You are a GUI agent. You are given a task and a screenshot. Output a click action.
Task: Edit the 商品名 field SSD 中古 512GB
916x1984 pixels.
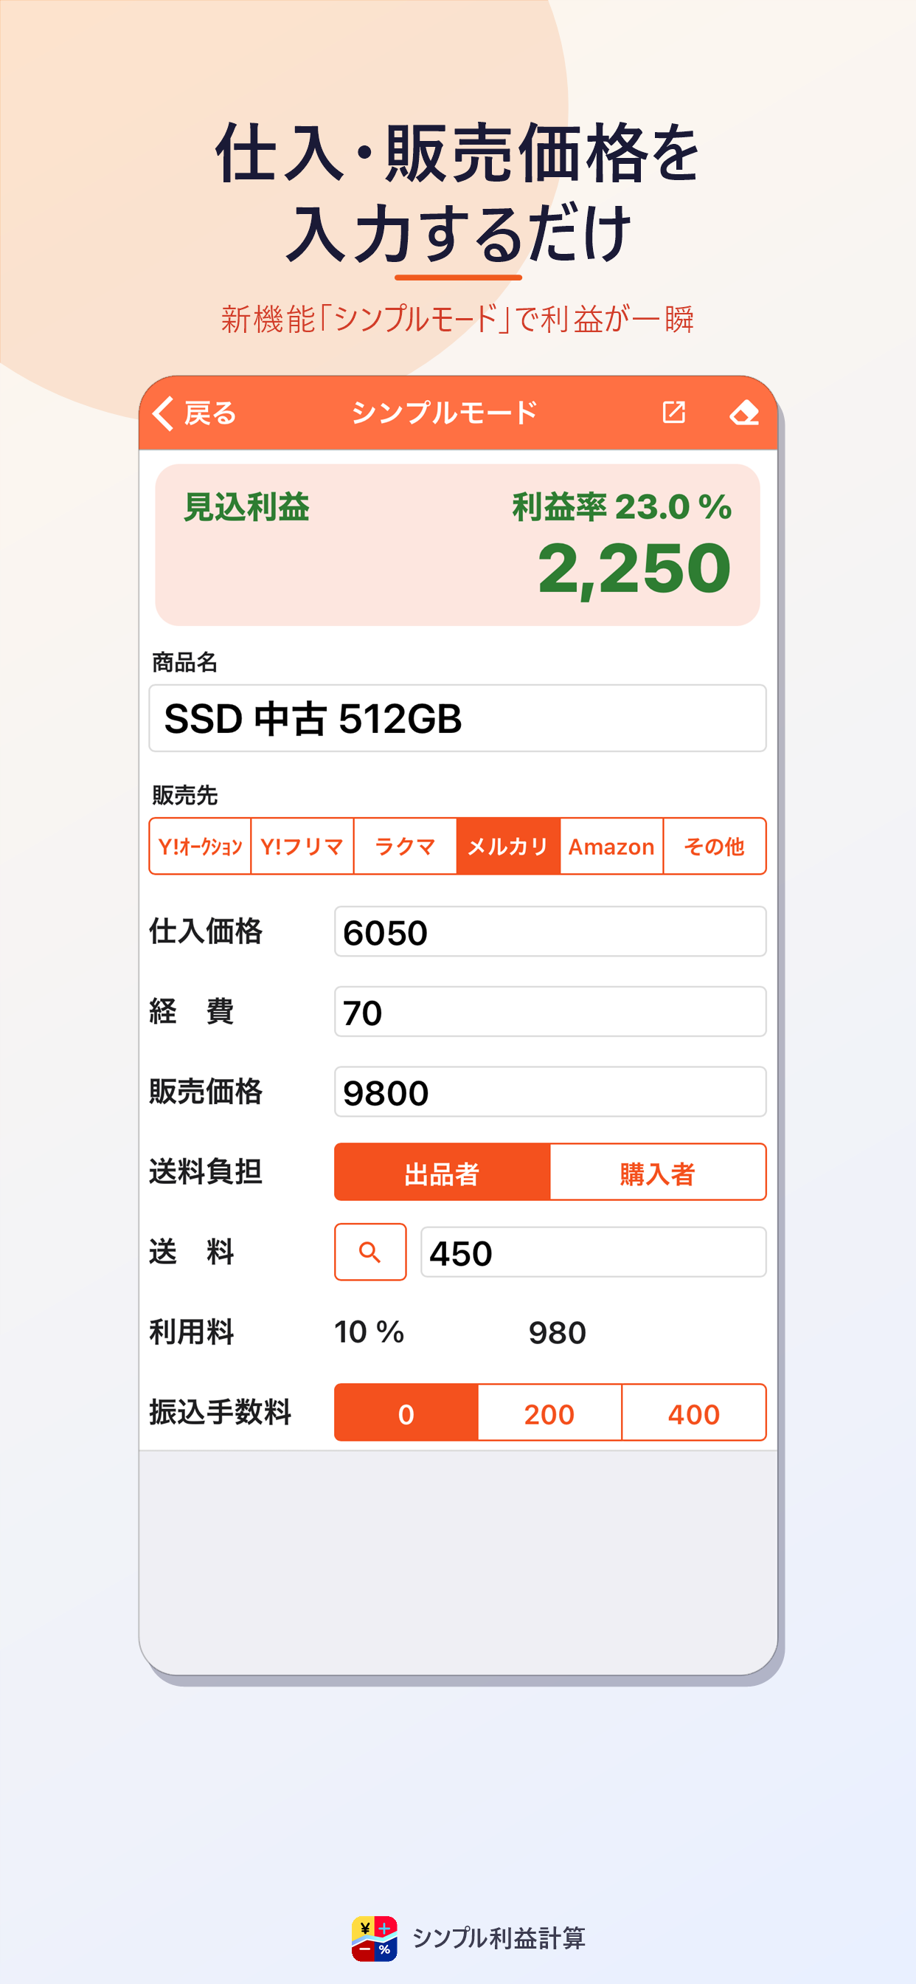click(457, 718)
